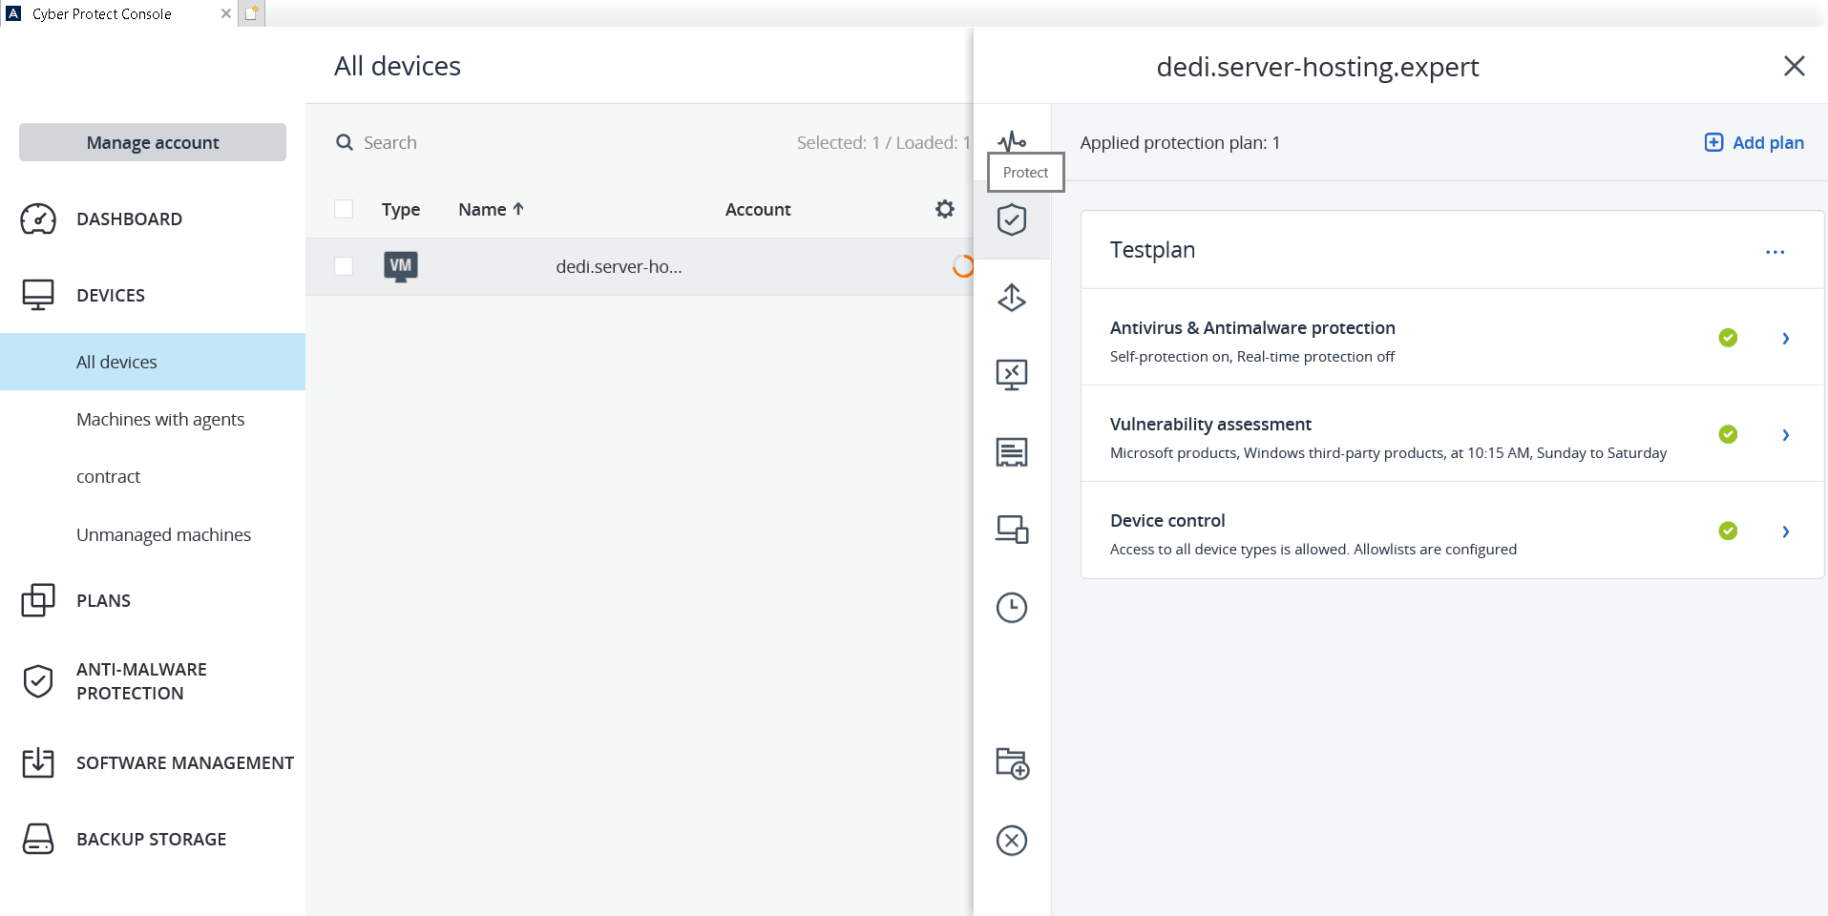Open the contract device group
The image size is (1828, 916).
(108, 476)
